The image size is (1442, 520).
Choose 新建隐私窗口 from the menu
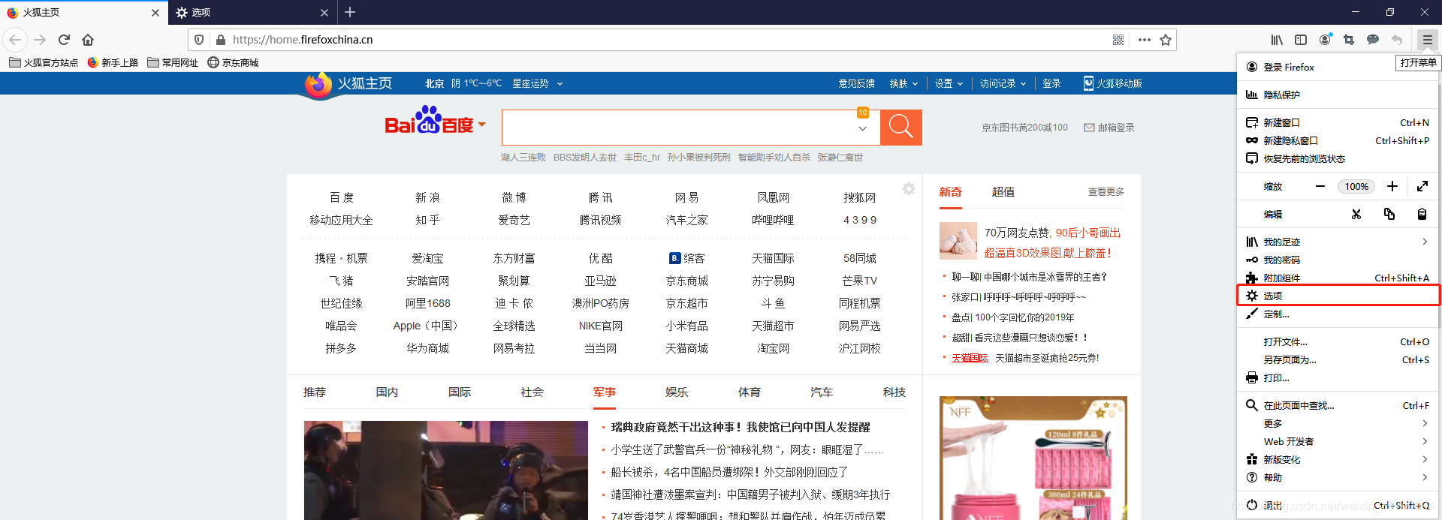pyautogui.click(x=1338, y=140)
